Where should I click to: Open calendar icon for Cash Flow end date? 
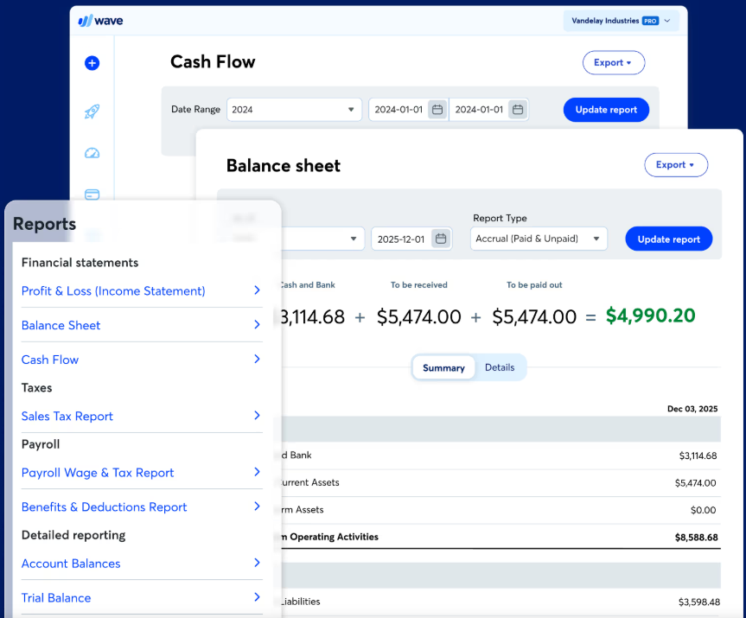pyautogui.click(x=518, y=110)
